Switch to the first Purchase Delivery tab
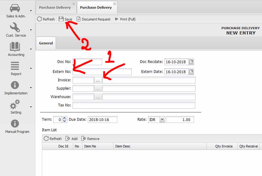Viewport: 262px width, 176px height. pos(55,7)
